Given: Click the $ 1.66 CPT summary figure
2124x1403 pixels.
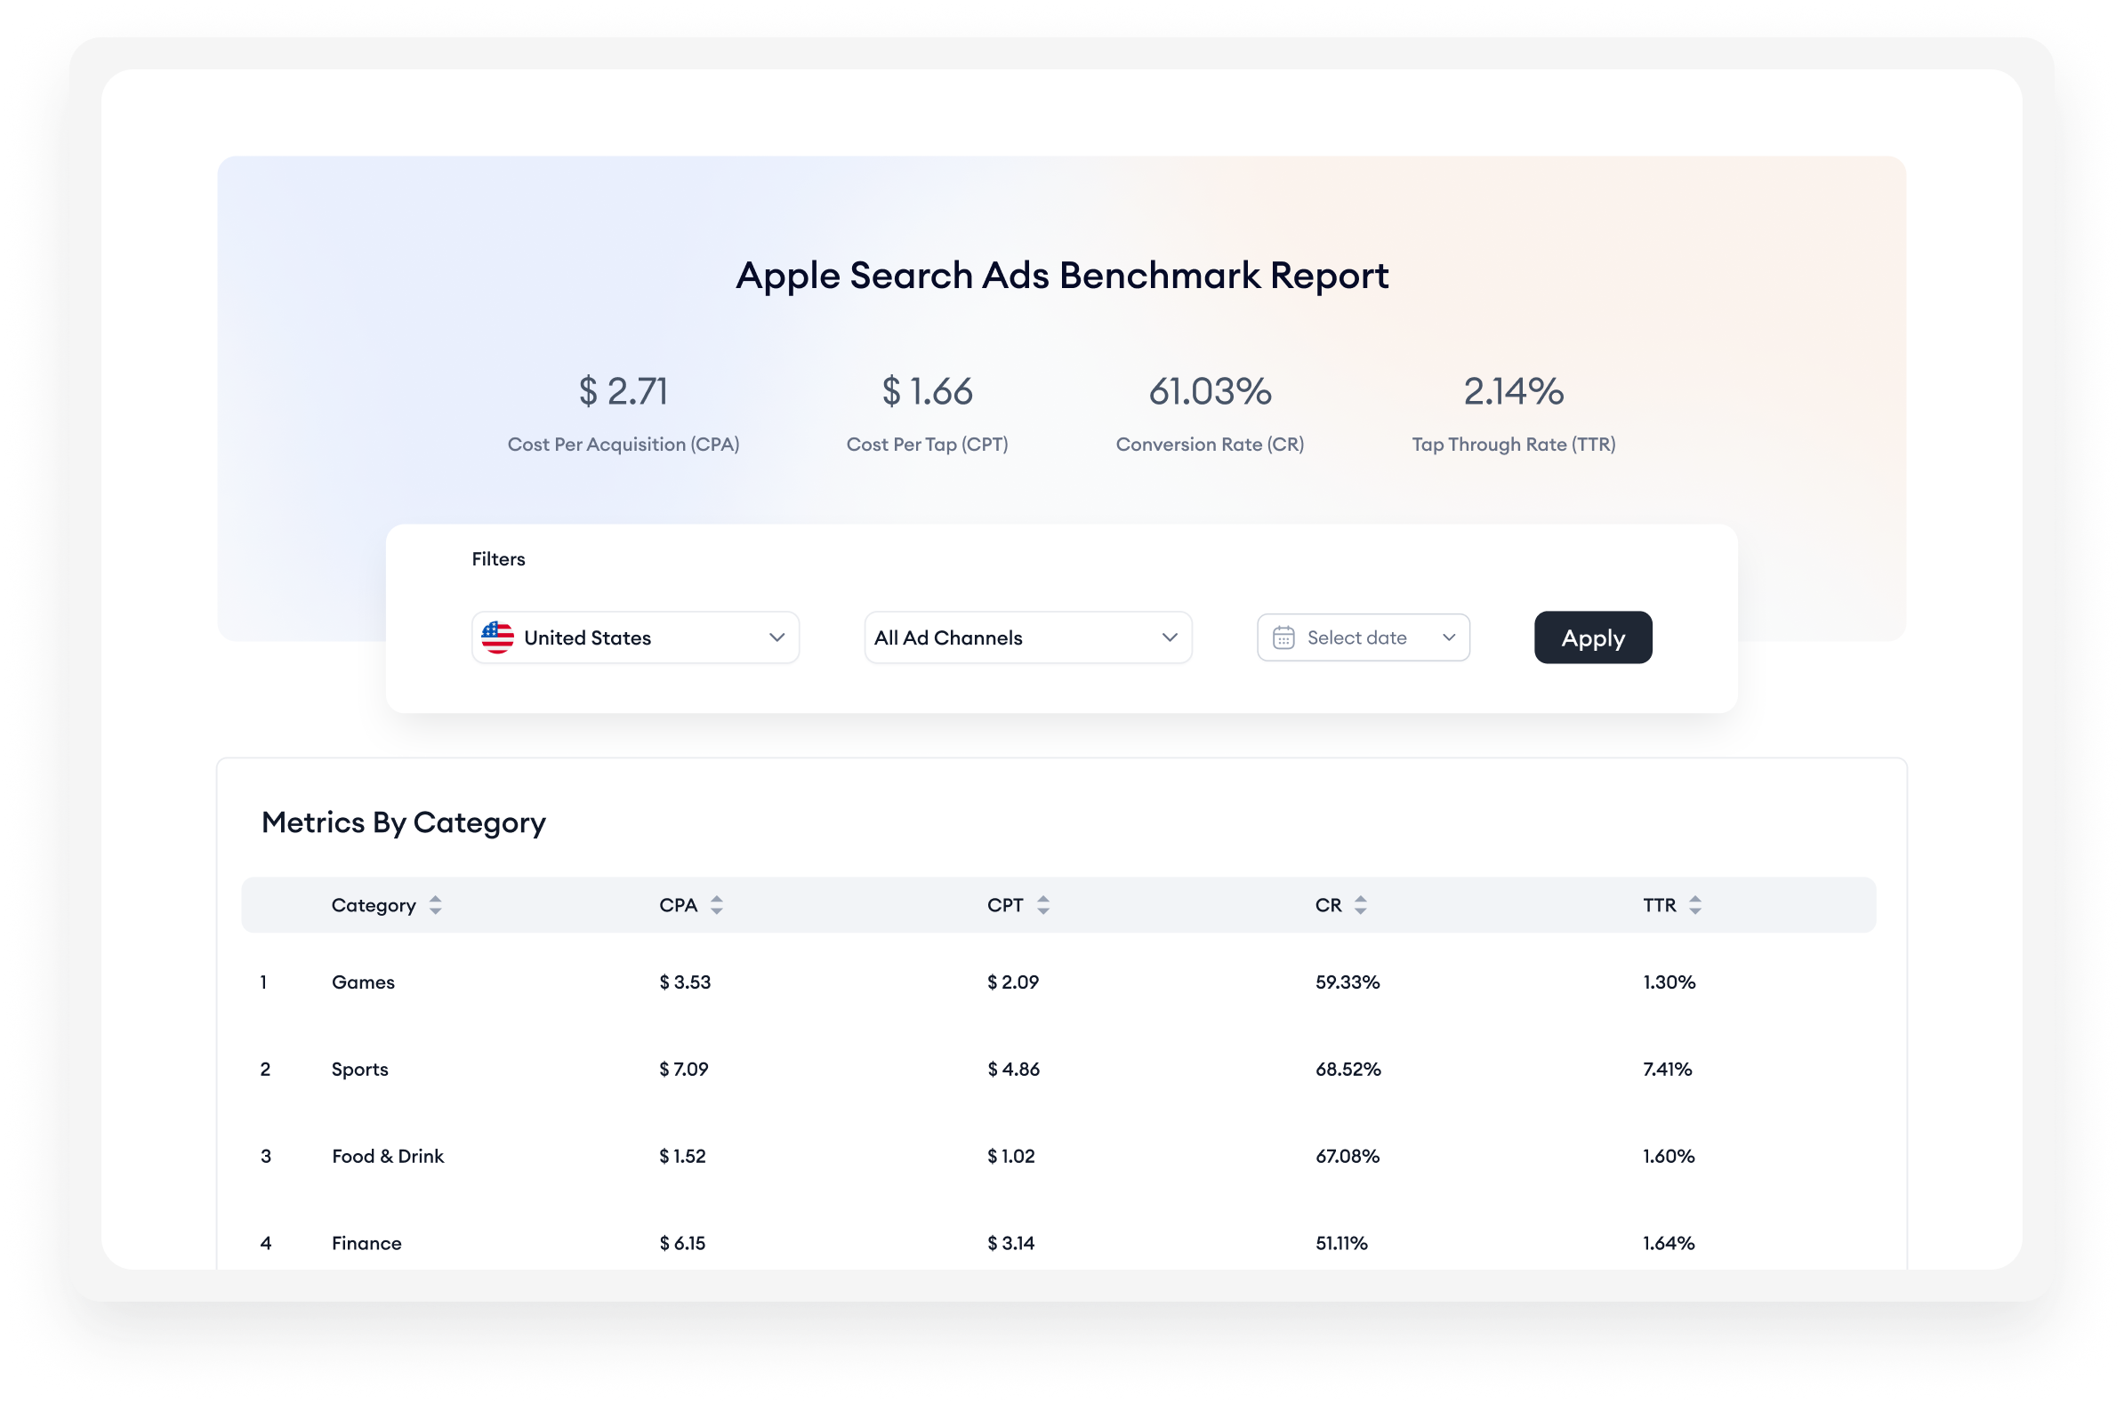Looking at the screenshot, I should pos(928,390).
